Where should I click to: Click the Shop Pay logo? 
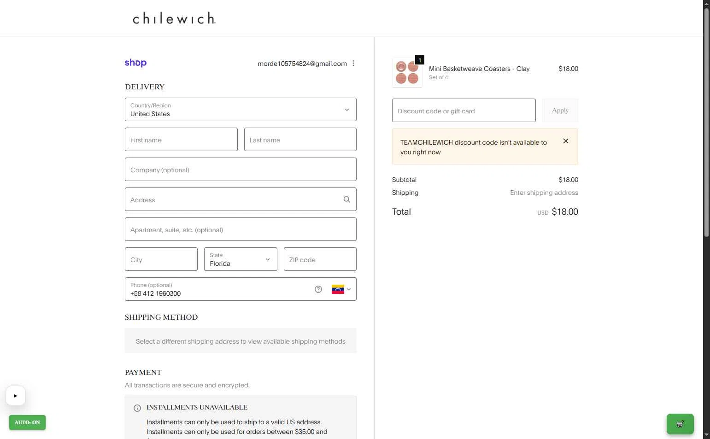[135, 63]
